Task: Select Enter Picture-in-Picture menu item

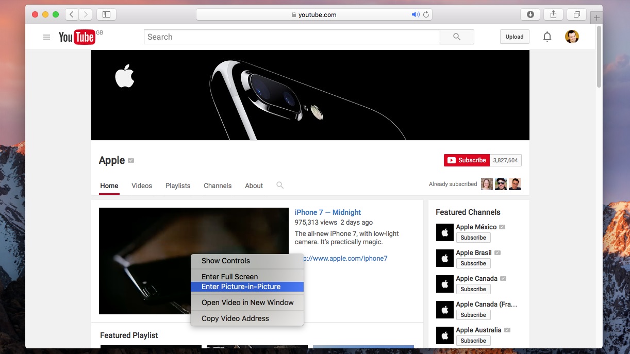Action: [247, 286]
